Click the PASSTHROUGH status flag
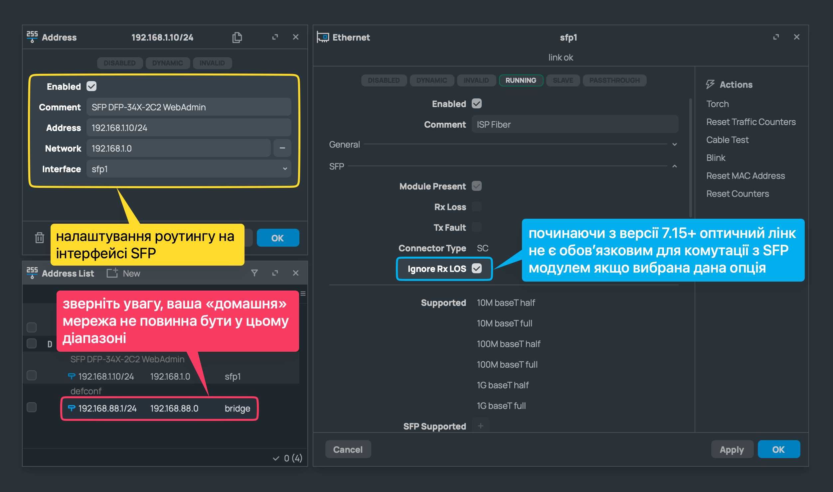The height and width of the screenshot is (492, 833). (x=614, y=80)
